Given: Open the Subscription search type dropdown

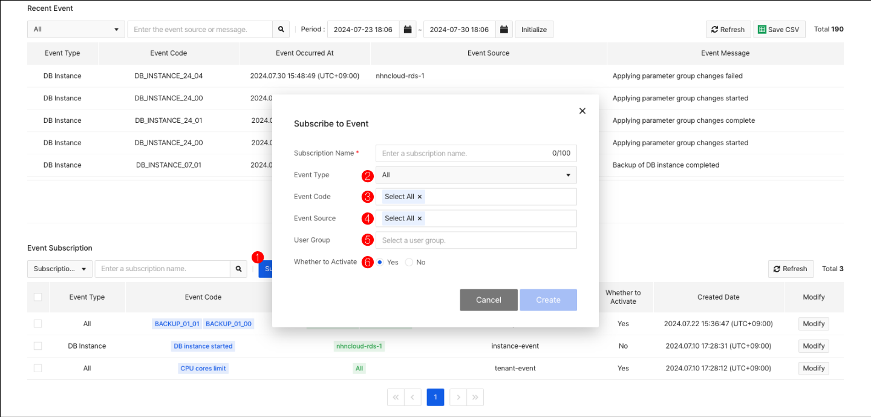Looking at the screenshot, I should tap(59, 269).
